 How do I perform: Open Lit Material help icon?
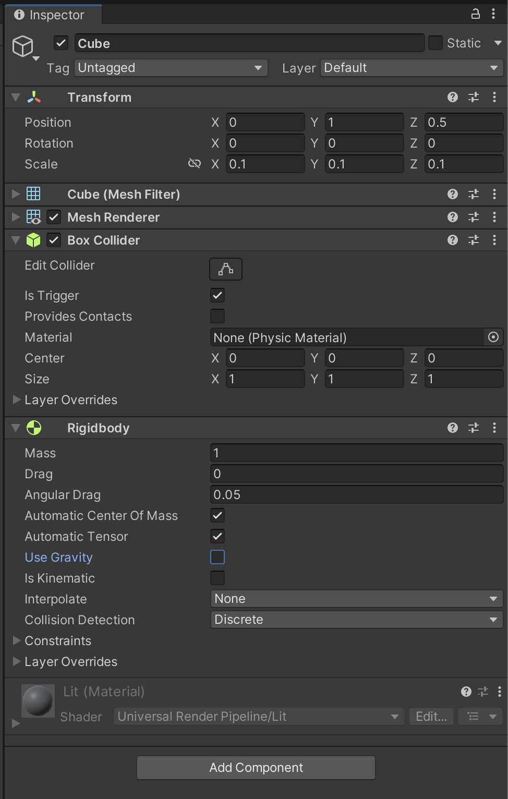coord(466,692)
